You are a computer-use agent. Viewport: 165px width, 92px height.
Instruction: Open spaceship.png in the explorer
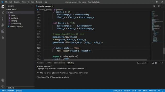(x=16, y=24)
